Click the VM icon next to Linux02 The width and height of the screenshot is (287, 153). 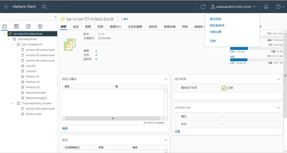pyautogui.click(x=23, y=71)
